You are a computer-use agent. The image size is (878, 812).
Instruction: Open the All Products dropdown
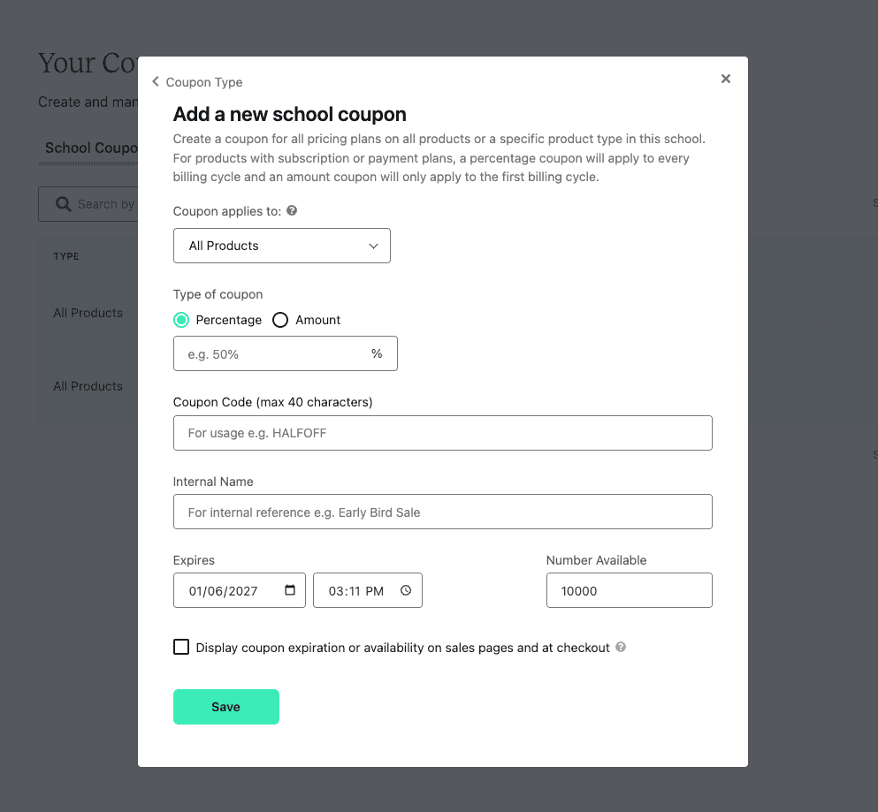[x=282, y=246]
